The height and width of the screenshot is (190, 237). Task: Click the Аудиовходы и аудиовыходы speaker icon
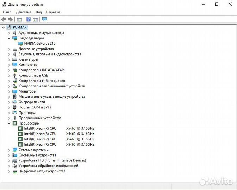click(x=15, y=33)
